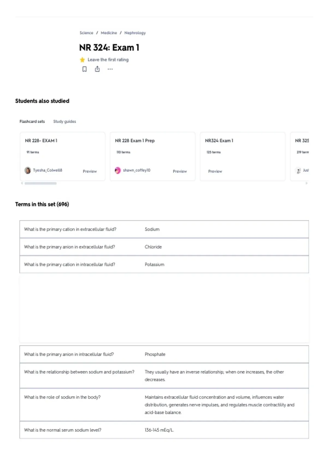The image size is (328, 465).
Task: Open the NR 228 Exam 1 Prep card
Action: (x=153, y=156)
